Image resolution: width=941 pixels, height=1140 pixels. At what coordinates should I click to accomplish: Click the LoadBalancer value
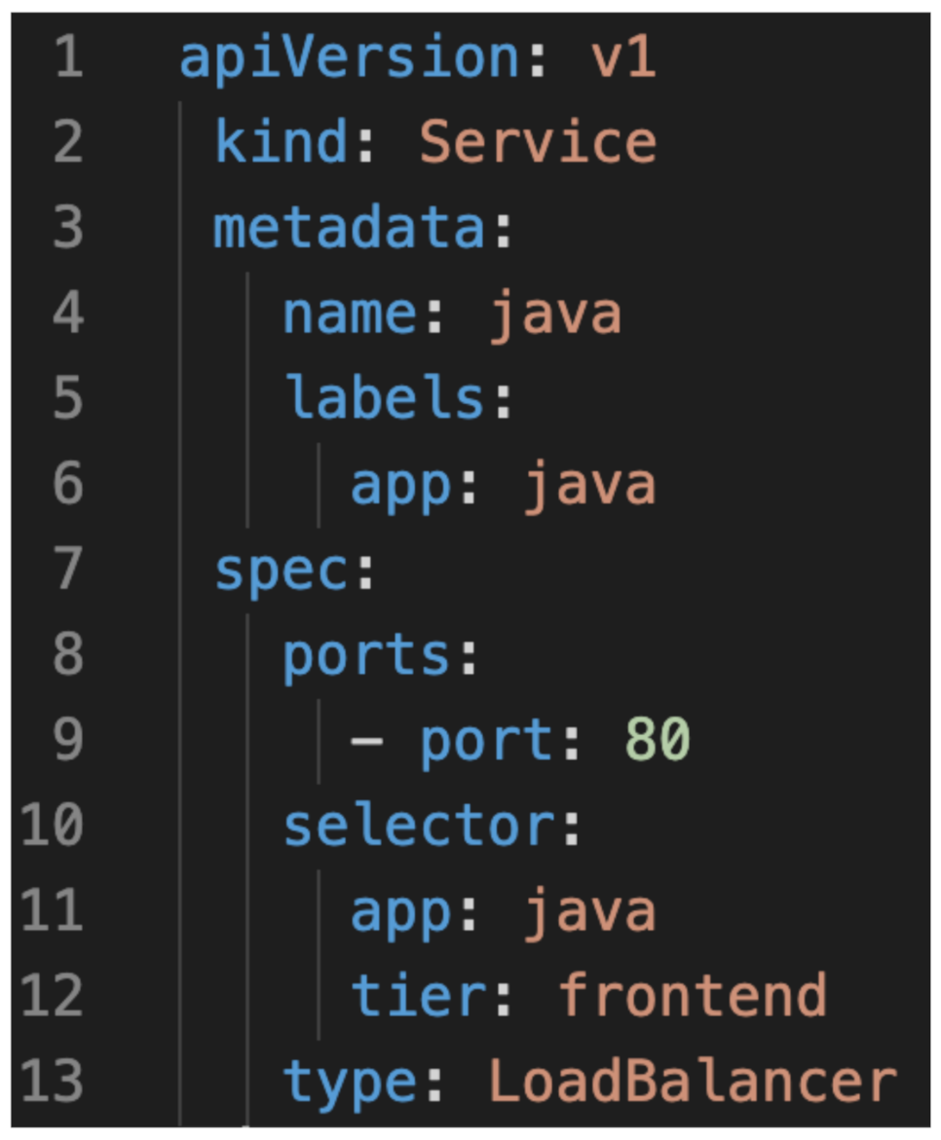[693, 1082]
